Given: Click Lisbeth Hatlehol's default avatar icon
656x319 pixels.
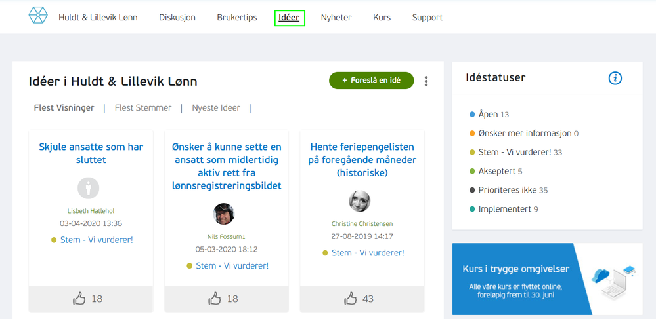Looking at the screenshot, I should (x=88, y=188).
